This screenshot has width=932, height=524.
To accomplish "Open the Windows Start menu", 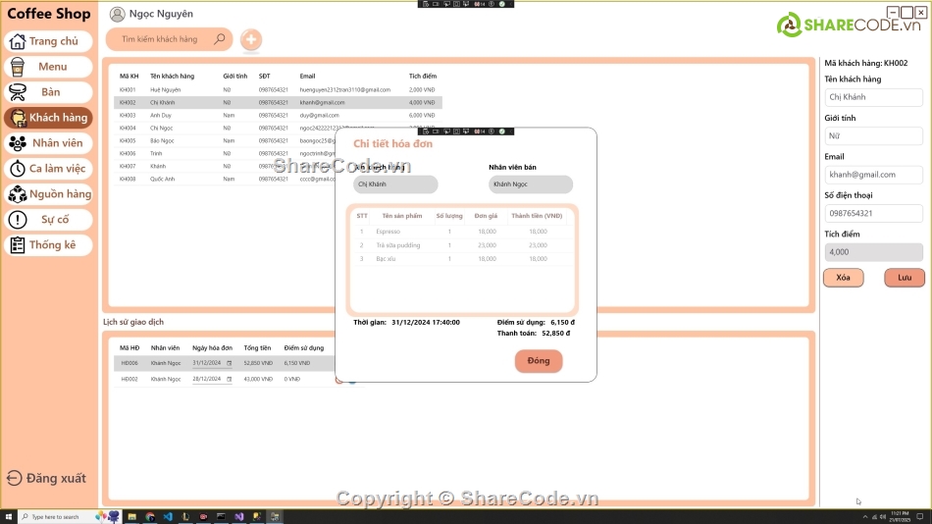I will pos(8,517).
